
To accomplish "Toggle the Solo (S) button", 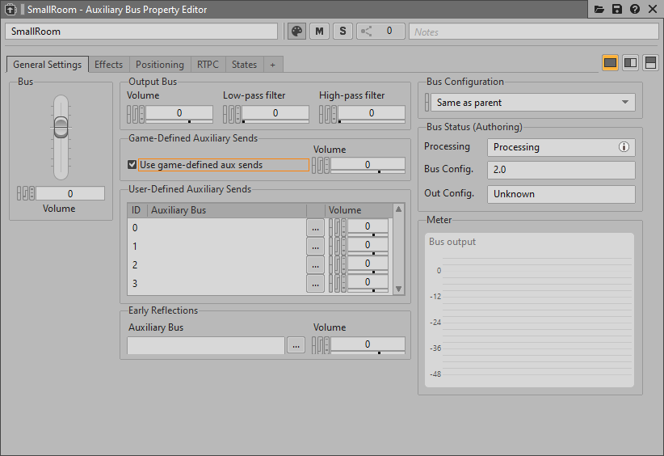I will click(343, 31).
